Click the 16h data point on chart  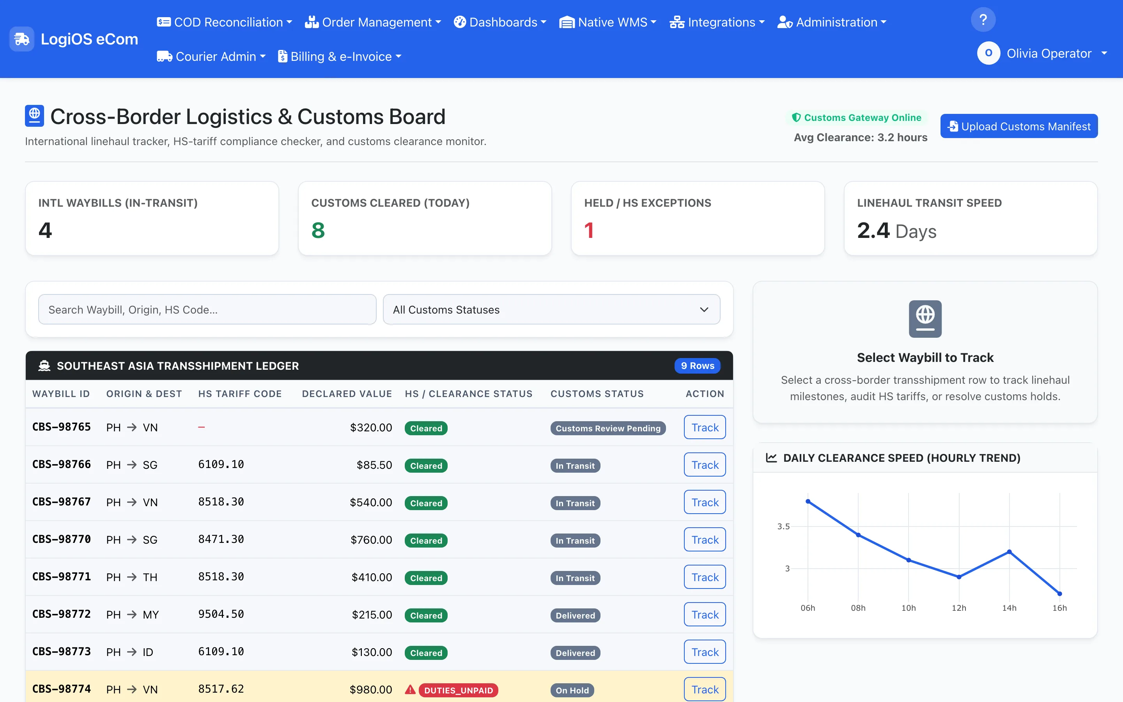pyautogui.click(x=1059, y=593)
